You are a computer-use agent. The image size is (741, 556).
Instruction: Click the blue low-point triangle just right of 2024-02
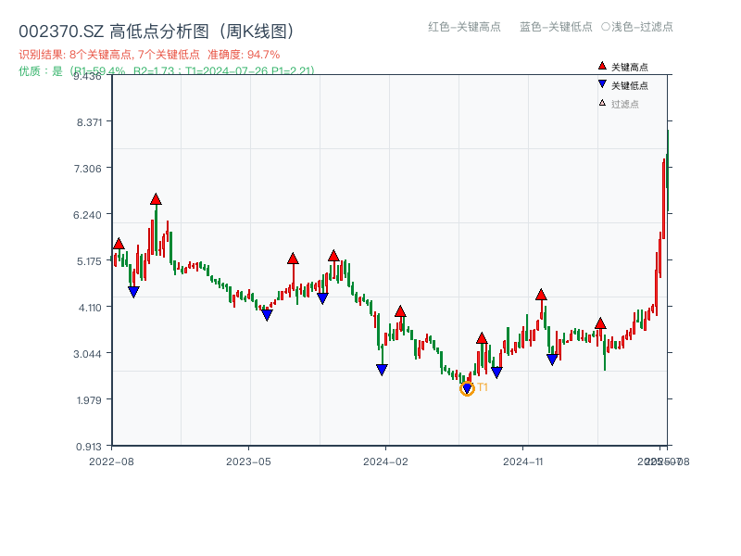pyautogui.click(x=382, y=370)
